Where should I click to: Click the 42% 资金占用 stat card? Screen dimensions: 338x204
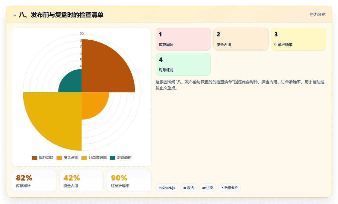coord(81,181)
